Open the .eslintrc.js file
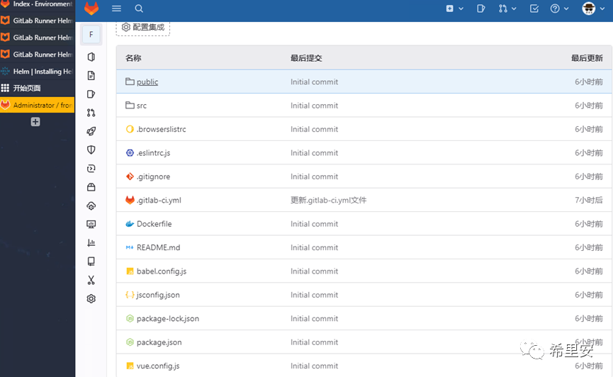This screenshot has height=377, width=613. point(153,153)
